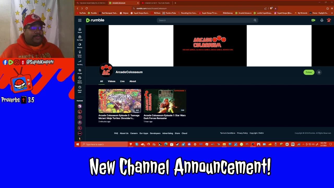Show hidden system tray icons
Viewport: 334px width, 188px height.
point(303,144)
